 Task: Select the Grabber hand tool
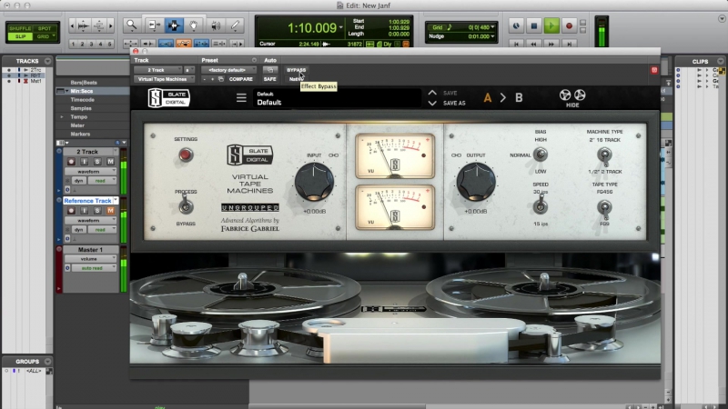pos(194,25)
